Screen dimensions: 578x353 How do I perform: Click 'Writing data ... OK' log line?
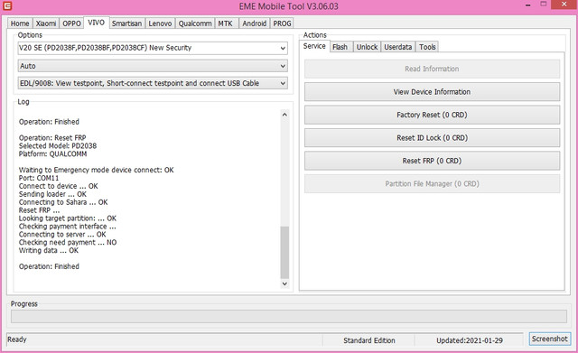(x=49, y=251)
